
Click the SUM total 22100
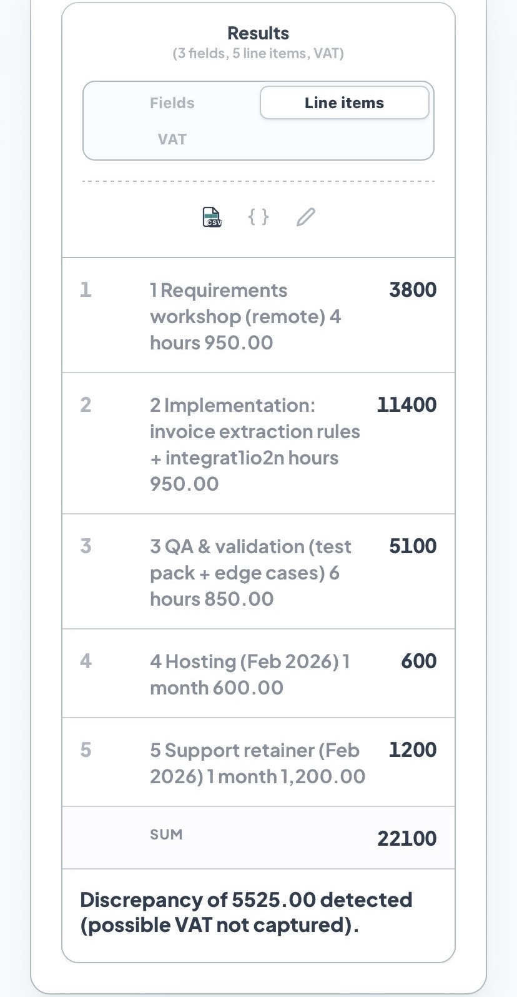tap(406, 838)
